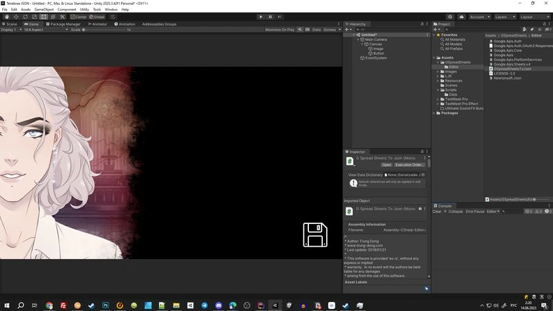Click the Play button
This screenshot has height=311, width=553.
(261, 17)
